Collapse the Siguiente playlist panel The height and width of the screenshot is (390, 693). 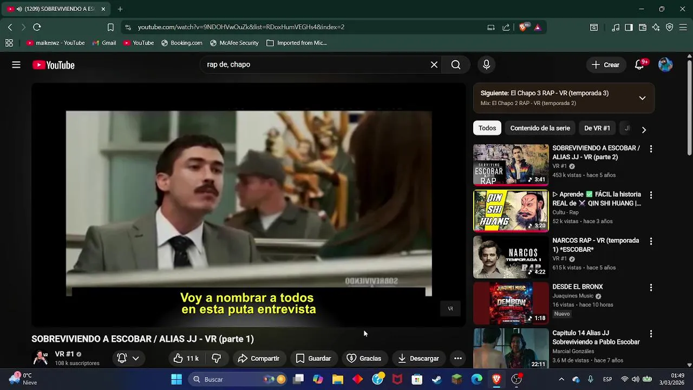click(x=642, y=98)
